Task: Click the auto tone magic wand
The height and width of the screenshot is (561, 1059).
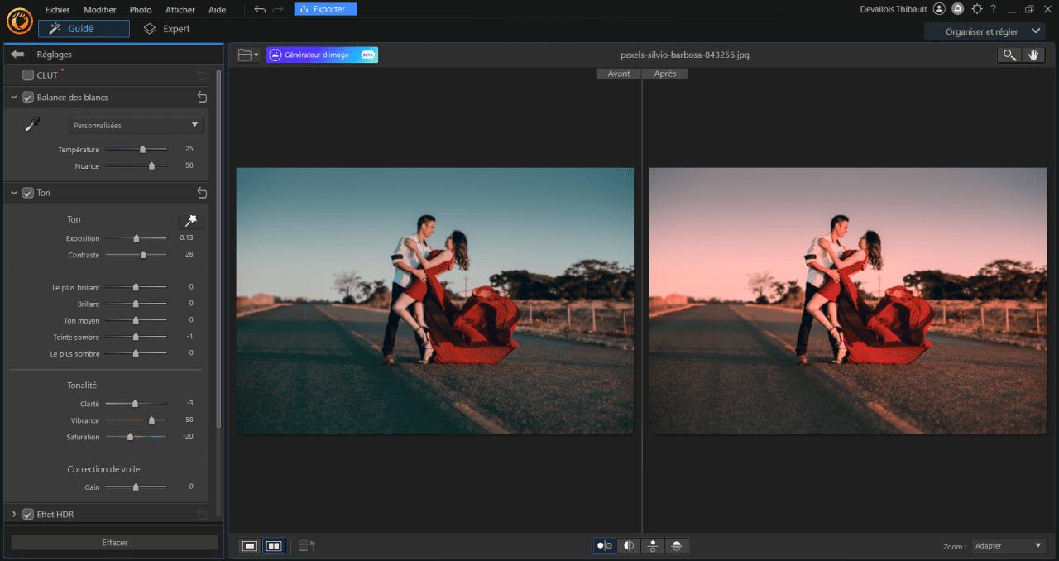Action: click(x=190, y=221)
